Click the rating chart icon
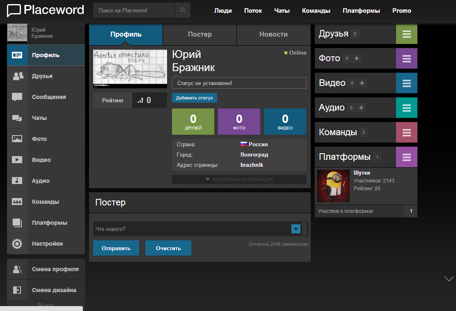Viewport: 456px width, 311px height. coord(140,101)
